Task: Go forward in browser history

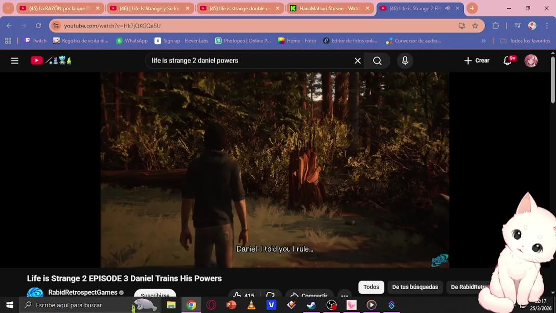Action: [24, 26]
